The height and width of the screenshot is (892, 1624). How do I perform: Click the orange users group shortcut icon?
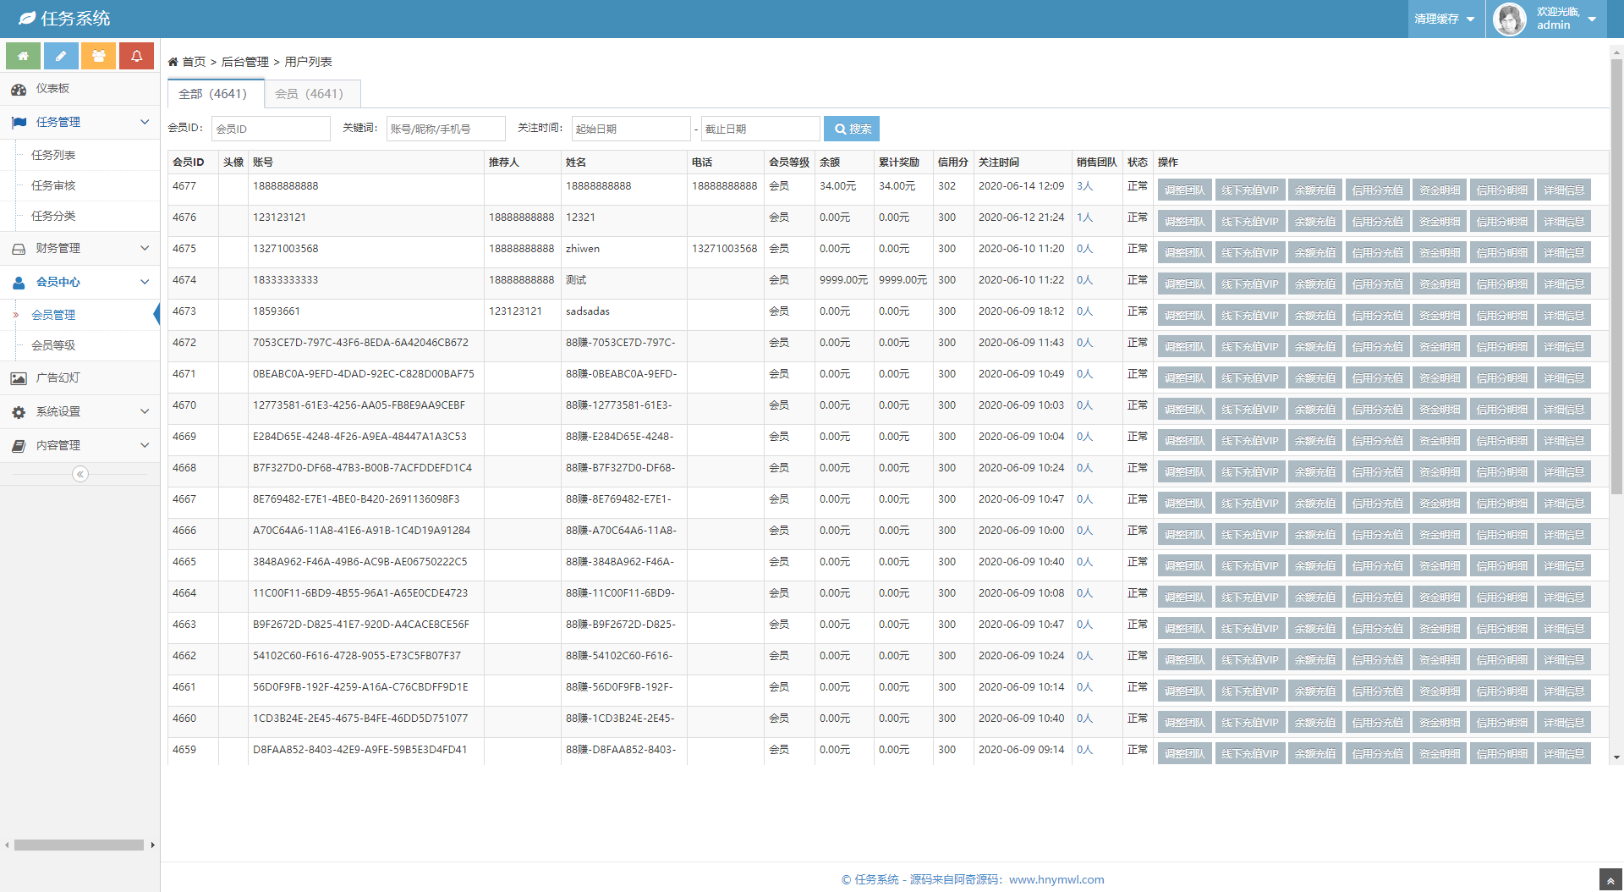pos(99,56)
